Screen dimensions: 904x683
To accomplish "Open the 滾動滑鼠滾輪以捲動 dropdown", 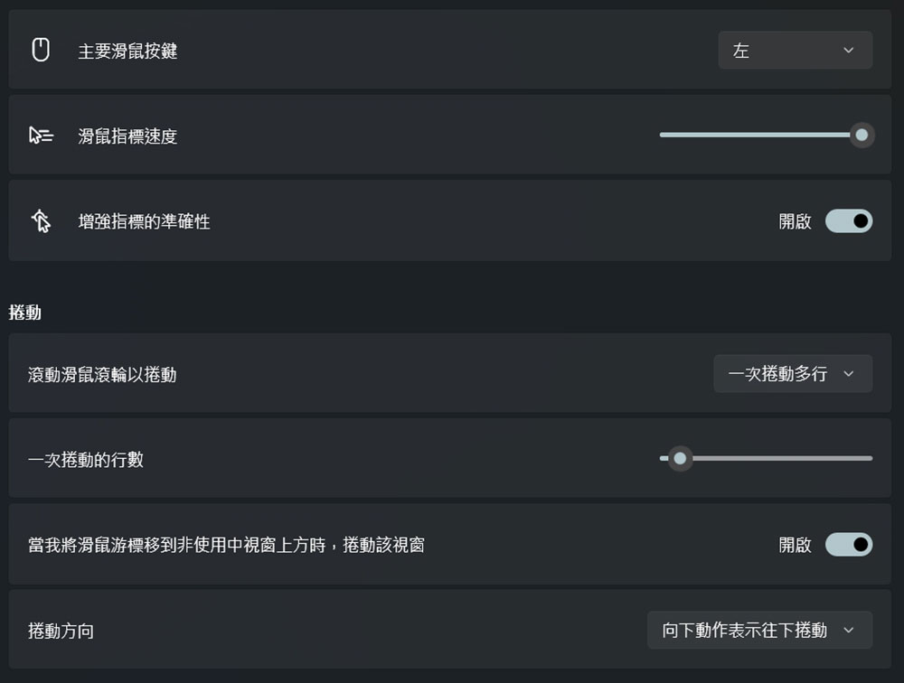I will 793,373.
